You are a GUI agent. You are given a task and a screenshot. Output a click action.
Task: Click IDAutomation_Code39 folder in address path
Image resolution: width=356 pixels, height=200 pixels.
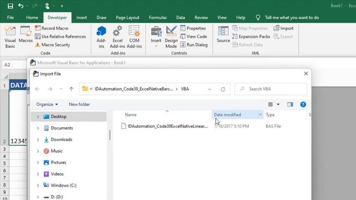133,89
